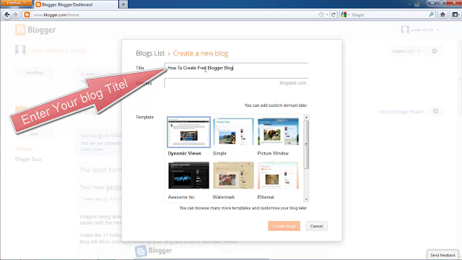
Task: Click the Firefox browser forward arrow
Action: pos(16,14)
